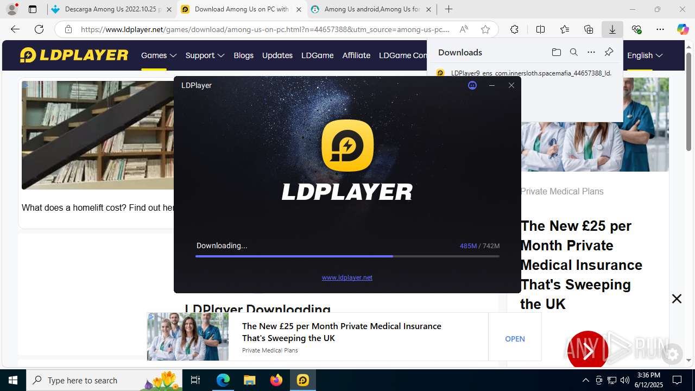Click homelift cost ad text
695x391 pixels.
(98, 208)
